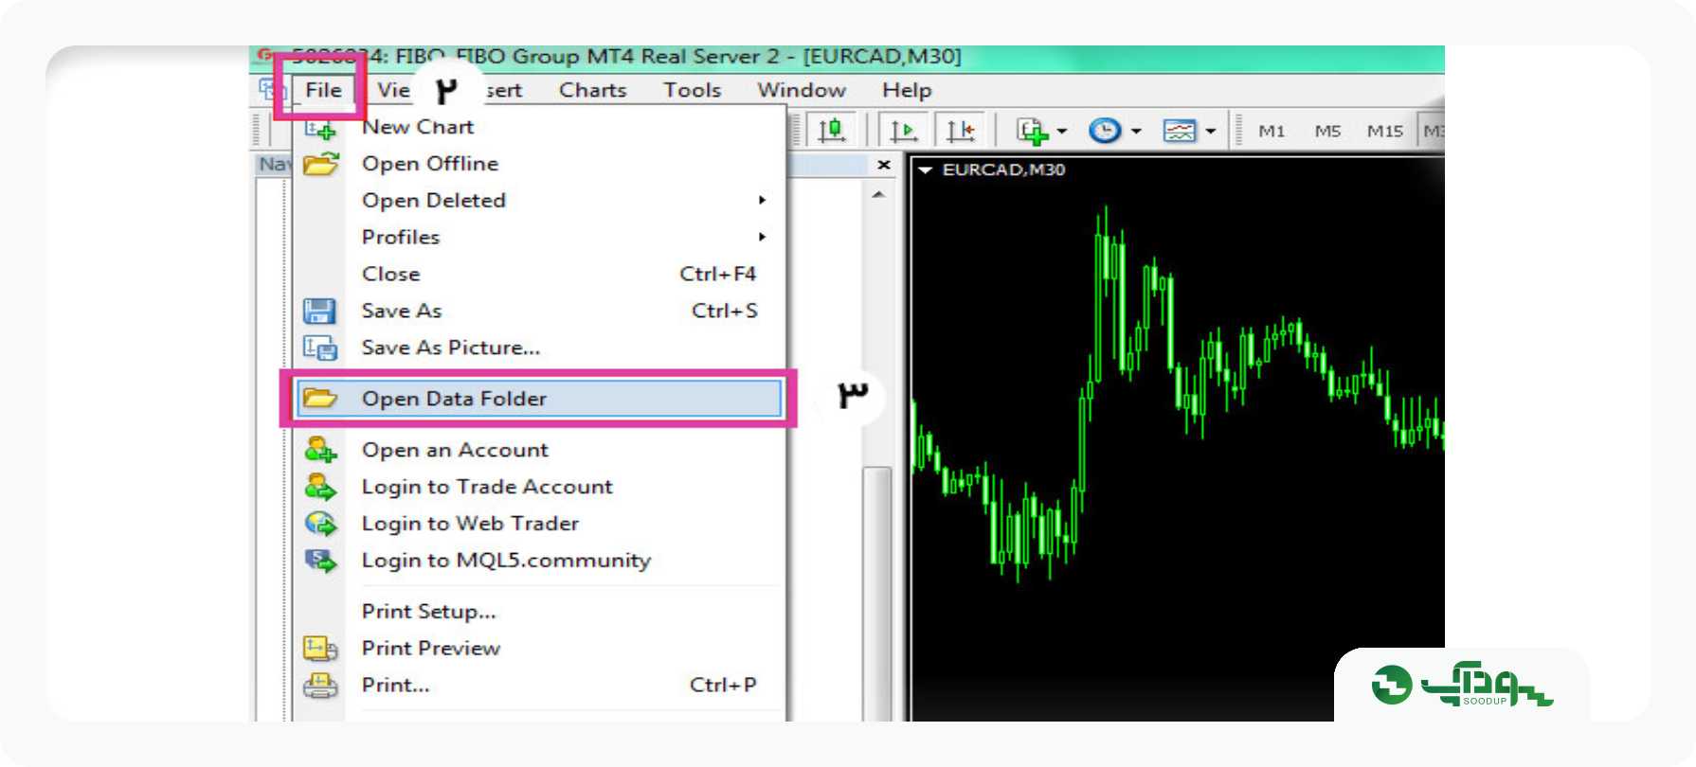Screen dimensions: 1696x767
Task: Choose New Chart from the File menu
Action: pos(538,127)
